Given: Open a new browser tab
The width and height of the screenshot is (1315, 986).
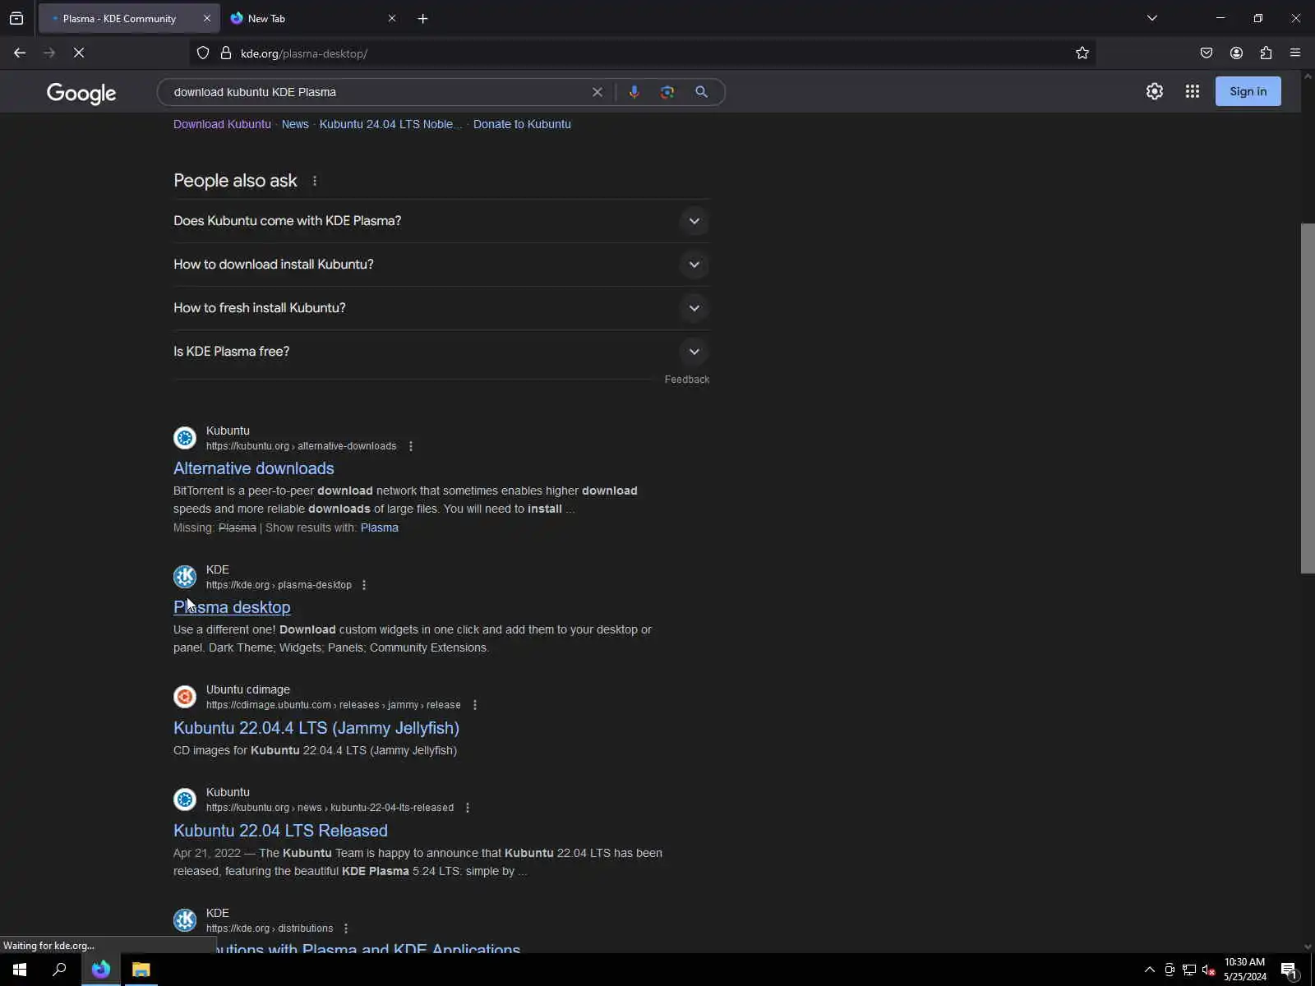Looking at the screenshot, I should click(422, 18).
